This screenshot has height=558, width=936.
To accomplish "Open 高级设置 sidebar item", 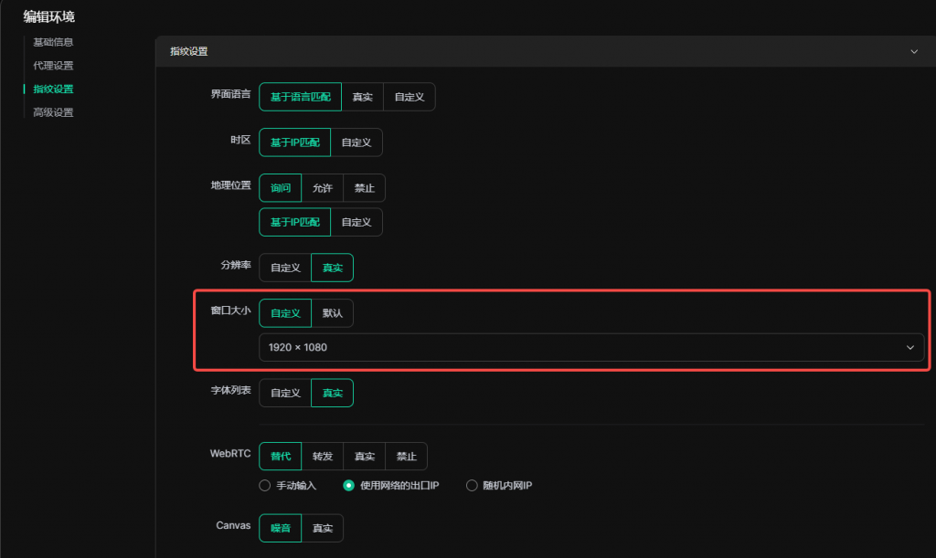I will (x=53, y=113).
